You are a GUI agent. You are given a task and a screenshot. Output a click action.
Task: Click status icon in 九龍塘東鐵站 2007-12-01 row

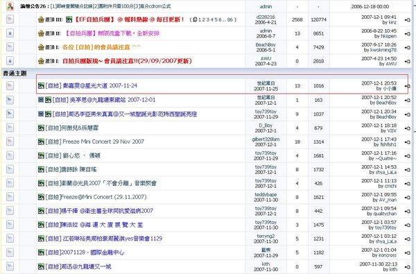point(10,100)
